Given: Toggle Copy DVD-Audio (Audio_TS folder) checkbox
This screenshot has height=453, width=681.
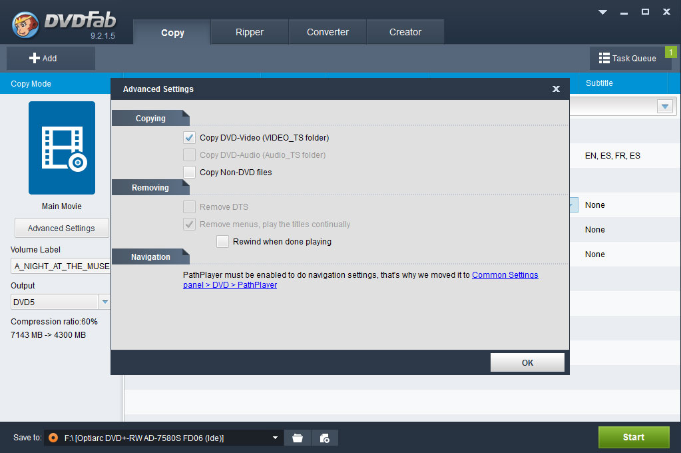Looking at the screenshot, I should coord(189,155).
